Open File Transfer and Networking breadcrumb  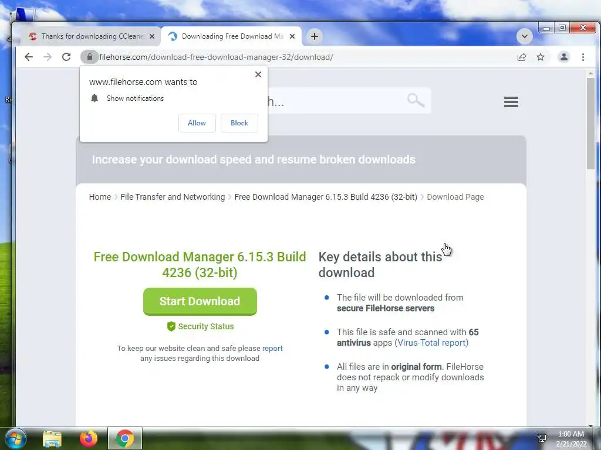173,197
